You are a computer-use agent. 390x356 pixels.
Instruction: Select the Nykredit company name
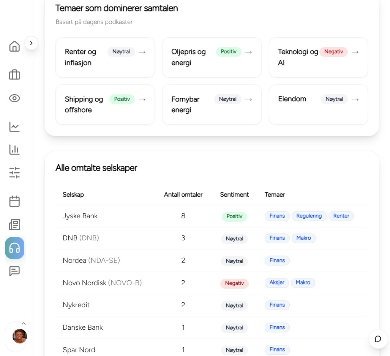coord(76,305)
